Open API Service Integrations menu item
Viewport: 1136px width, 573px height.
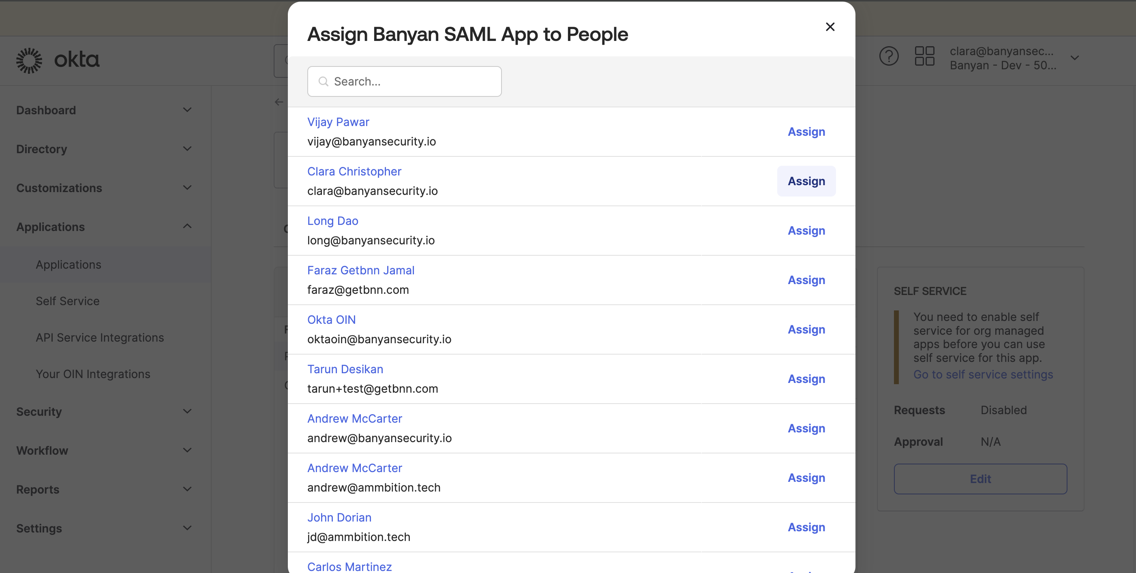(x=100, y=338)
